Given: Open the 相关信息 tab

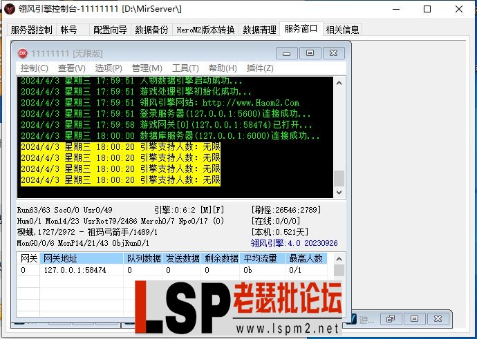Looking at the screenshot, I should point(342,30).
